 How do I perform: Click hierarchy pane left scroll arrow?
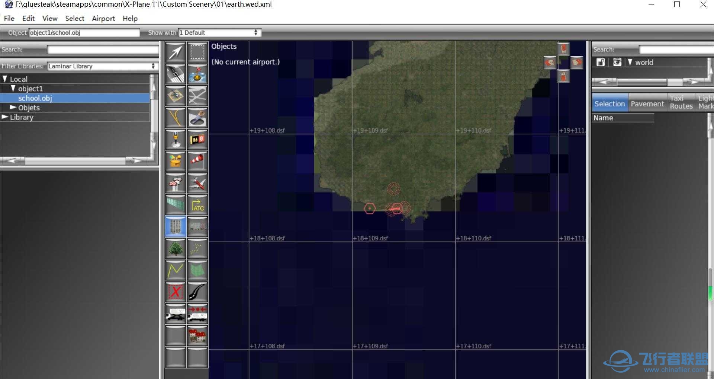(x=604, y=82)
